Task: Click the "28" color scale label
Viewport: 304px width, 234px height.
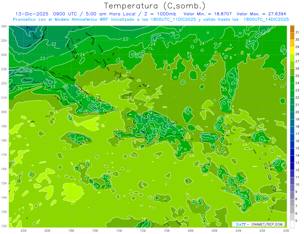Action: pos(297,54)
